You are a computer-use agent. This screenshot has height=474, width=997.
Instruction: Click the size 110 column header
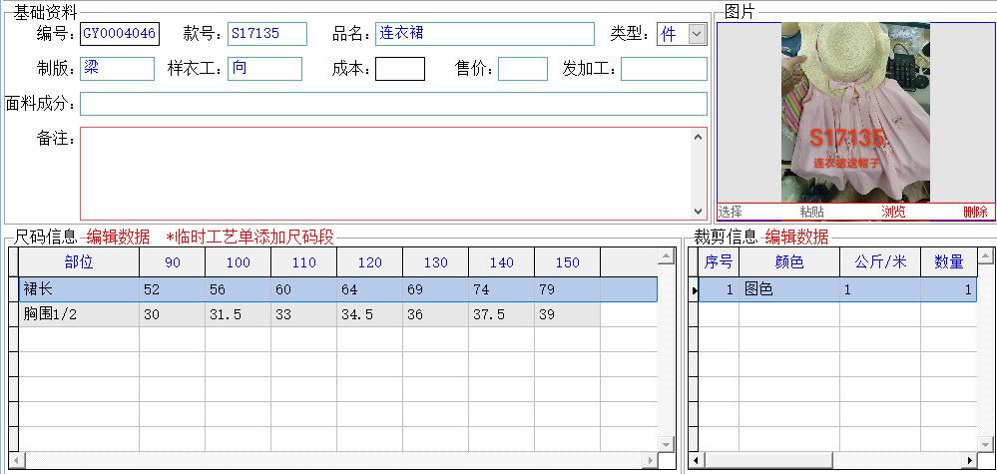click(x=304, y=262)
